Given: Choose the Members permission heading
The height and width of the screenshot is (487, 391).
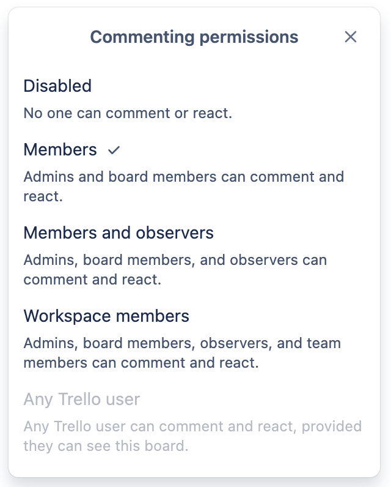Looking at the screenshot, I should coord(60,149).
